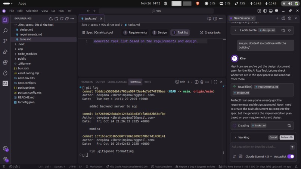Select the Requirements spec step
The width and height of the screenshot is (301, 169).
[x=135, y=32]
